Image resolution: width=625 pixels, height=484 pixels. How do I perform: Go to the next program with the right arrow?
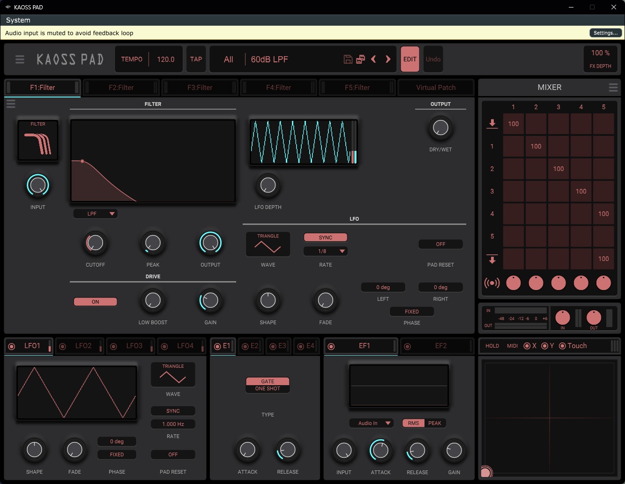coord(388,59)
